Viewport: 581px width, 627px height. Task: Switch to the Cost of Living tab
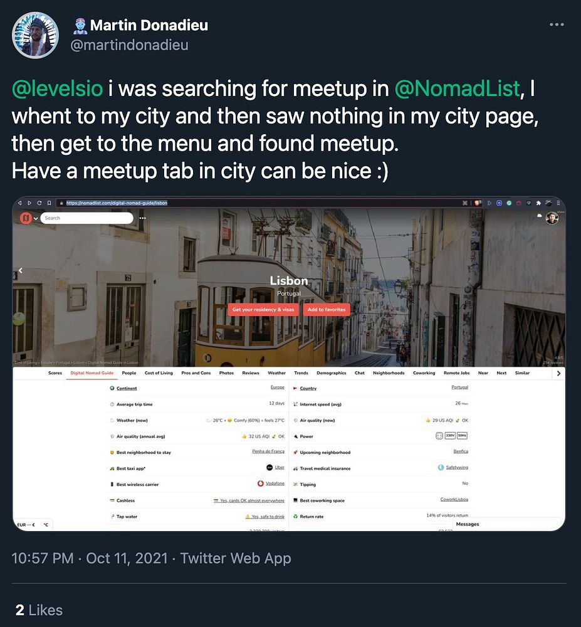coord(159,372)
